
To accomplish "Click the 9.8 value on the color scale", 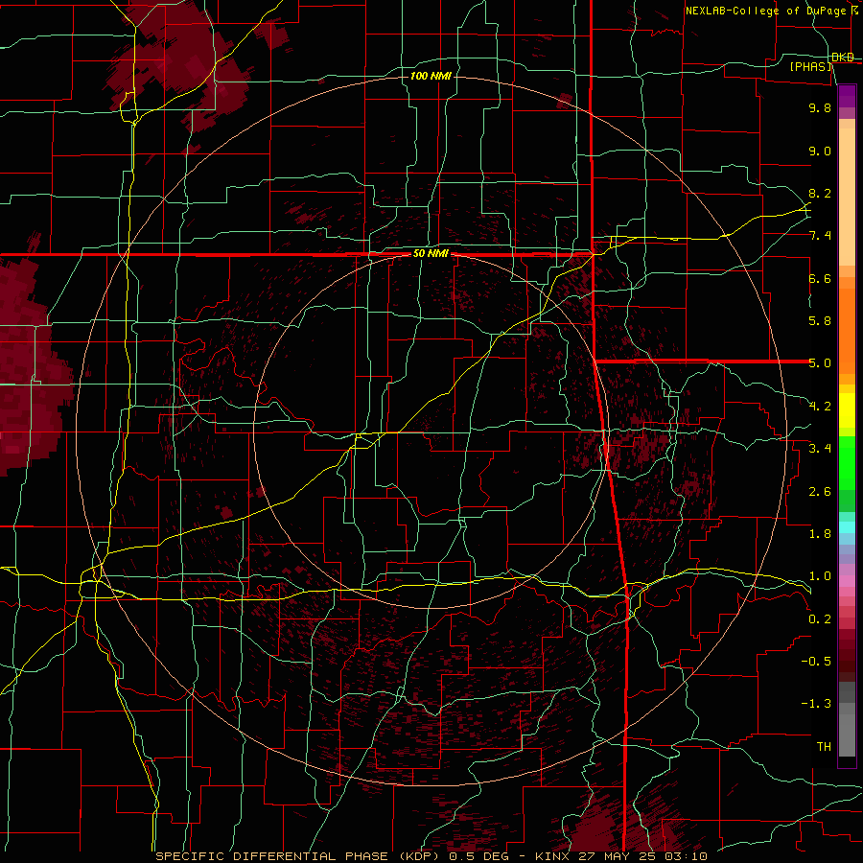I will [x=820, y=107].
